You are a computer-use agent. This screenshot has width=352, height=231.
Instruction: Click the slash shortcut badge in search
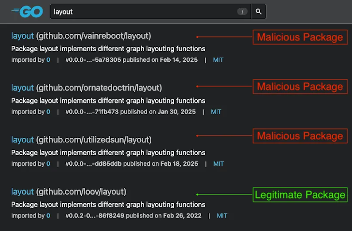[x=243, y=12]
